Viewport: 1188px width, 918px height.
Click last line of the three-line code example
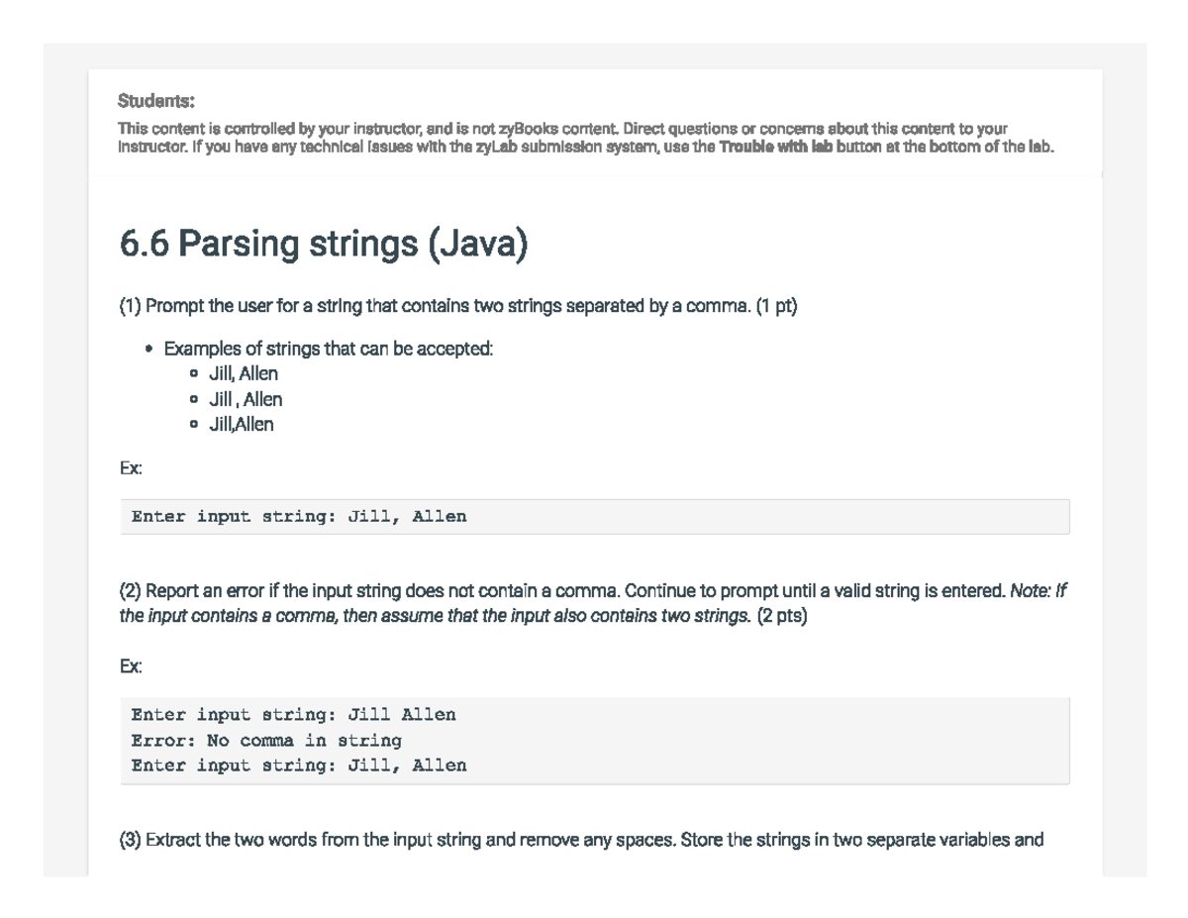coord(299,765)
